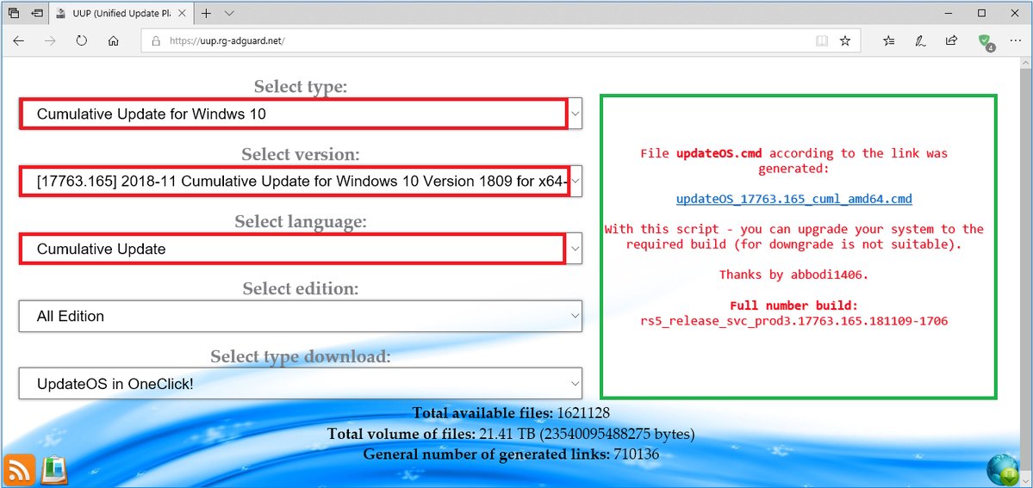1033x488 pixels.
Task: Open the Select language dropdown
Action: tap(301, 249)
